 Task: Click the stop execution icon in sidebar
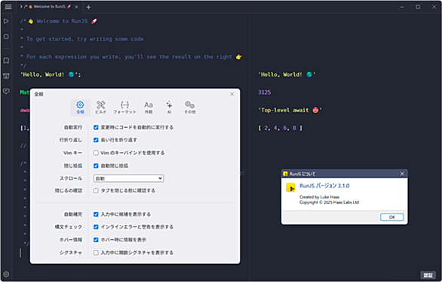(6, 37)
